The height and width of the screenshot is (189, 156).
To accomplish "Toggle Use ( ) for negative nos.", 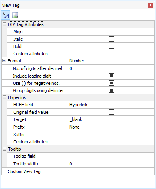I will coord(111,83).
